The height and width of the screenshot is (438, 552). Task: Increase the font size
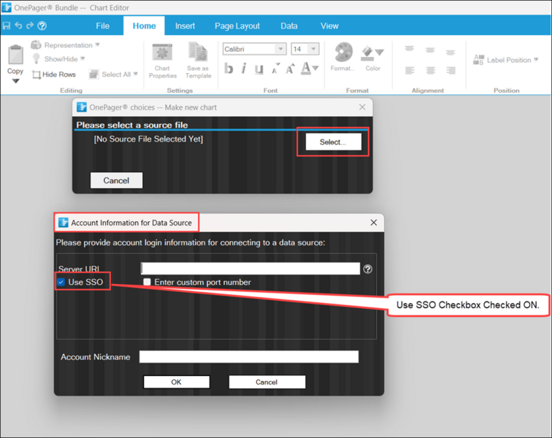point(290,69)
